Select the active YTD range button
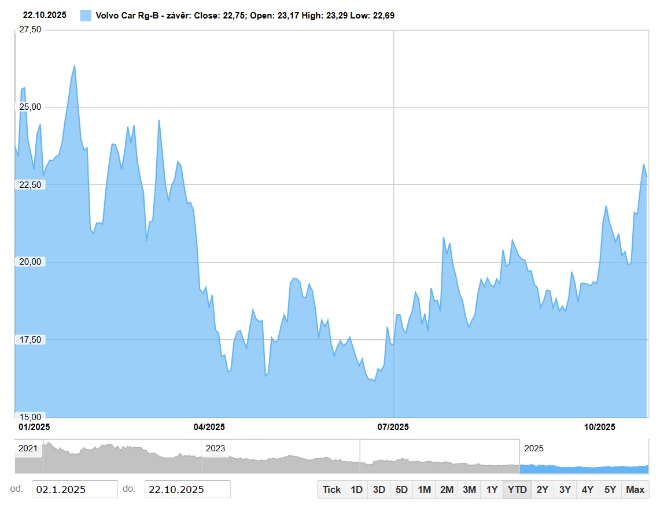Image resolution: width=660 pixels, height=512 pixels. tap(517, 489)
